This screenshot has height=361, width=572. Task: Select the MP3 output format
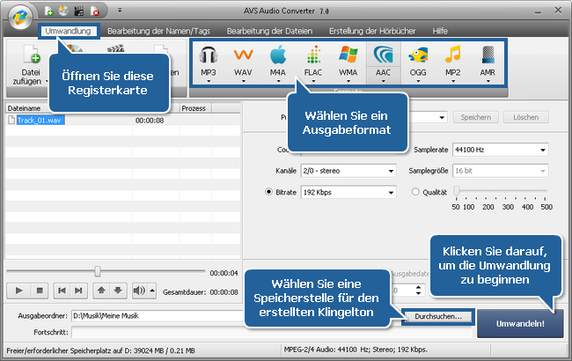[x=208, y=60]
